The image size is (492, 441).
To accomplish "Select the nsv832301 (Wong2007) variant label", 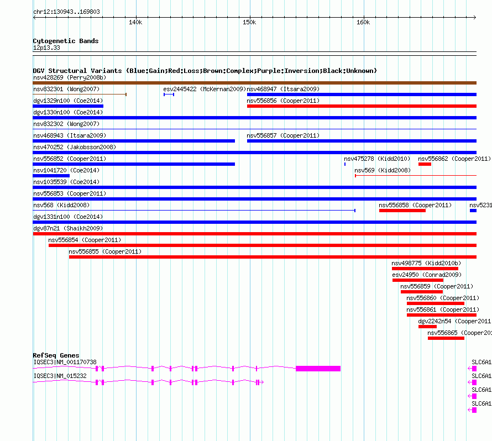I will [x=66, y=89].
